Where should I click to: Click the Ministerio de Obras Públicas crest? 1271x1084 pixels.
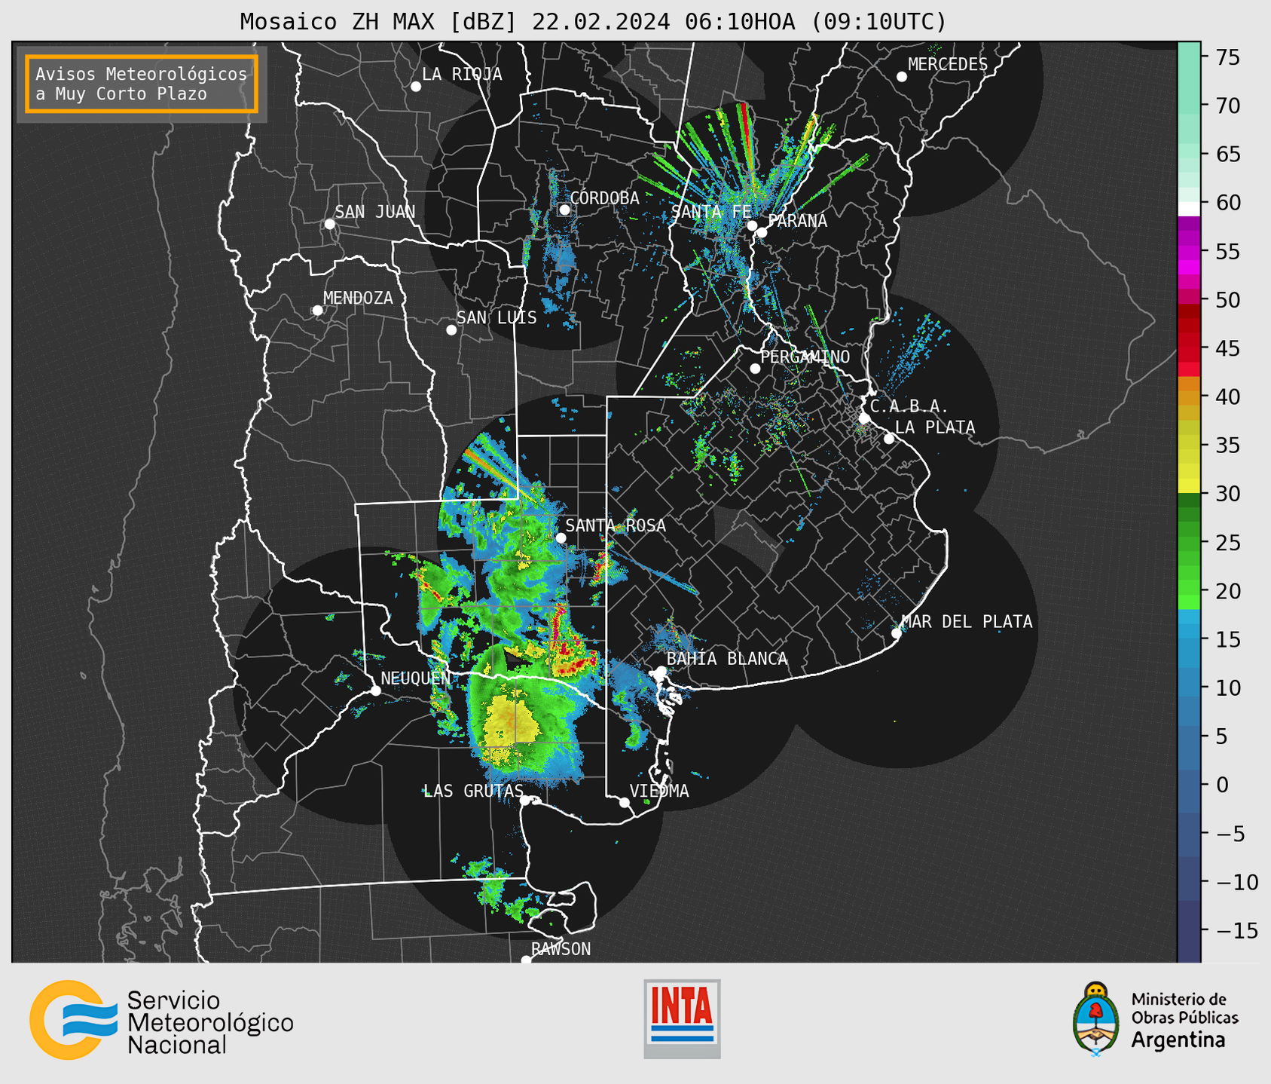click(x=1096, y=1019)
